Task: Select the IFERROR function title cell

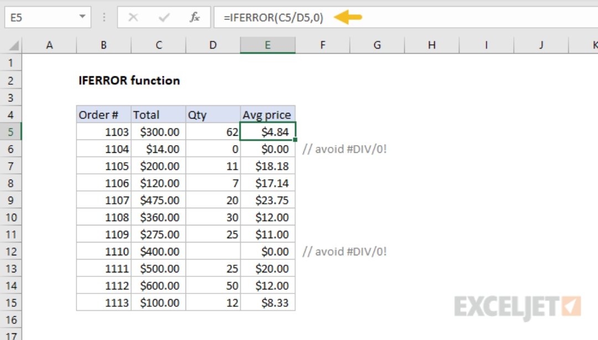Action: [x=129, y=80]
